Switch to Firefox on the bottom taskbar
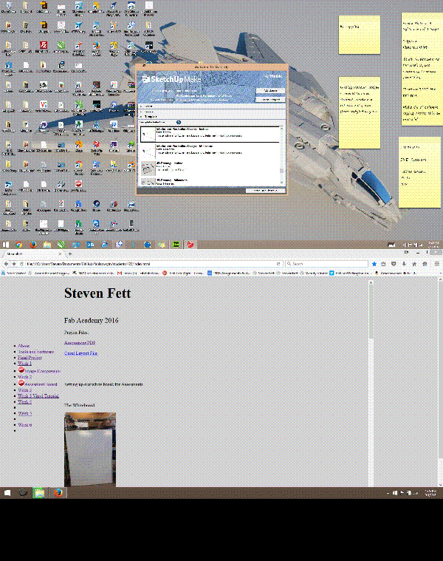Viewport: 443px width, 561px height. pyautogui.click(x=58, y=493)
